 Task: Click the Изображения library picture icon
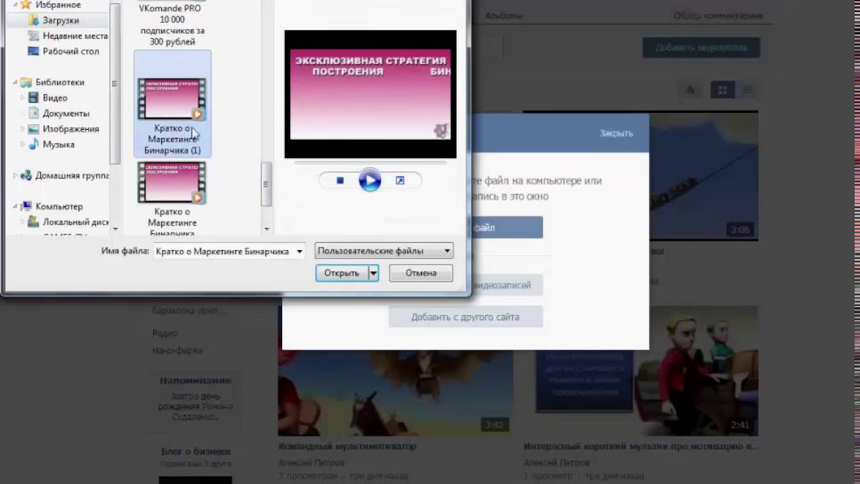34,128
